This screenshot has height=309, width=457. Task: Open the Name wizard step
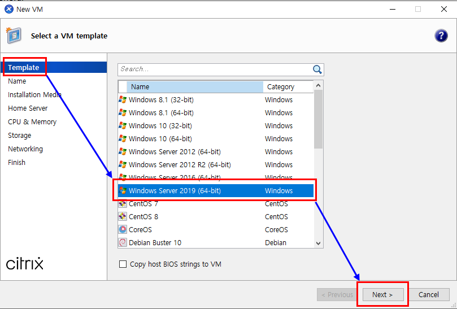(x=17, y=81)
